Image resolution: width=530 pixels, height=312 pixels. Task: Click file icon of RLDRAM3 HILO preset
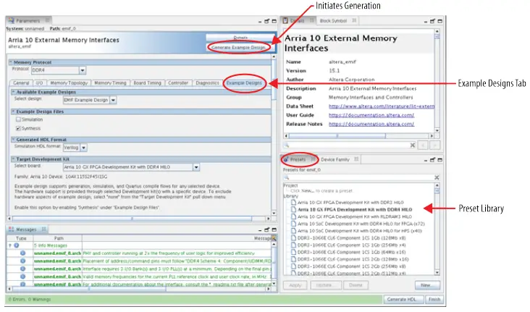point(293,216)
